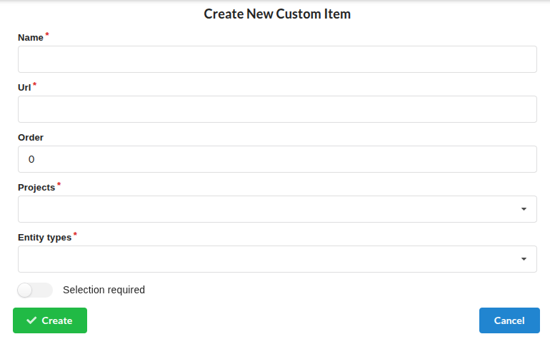Click the checkmark icon on Create button
The height and width of the screenshot is (344, 550).
31,320
